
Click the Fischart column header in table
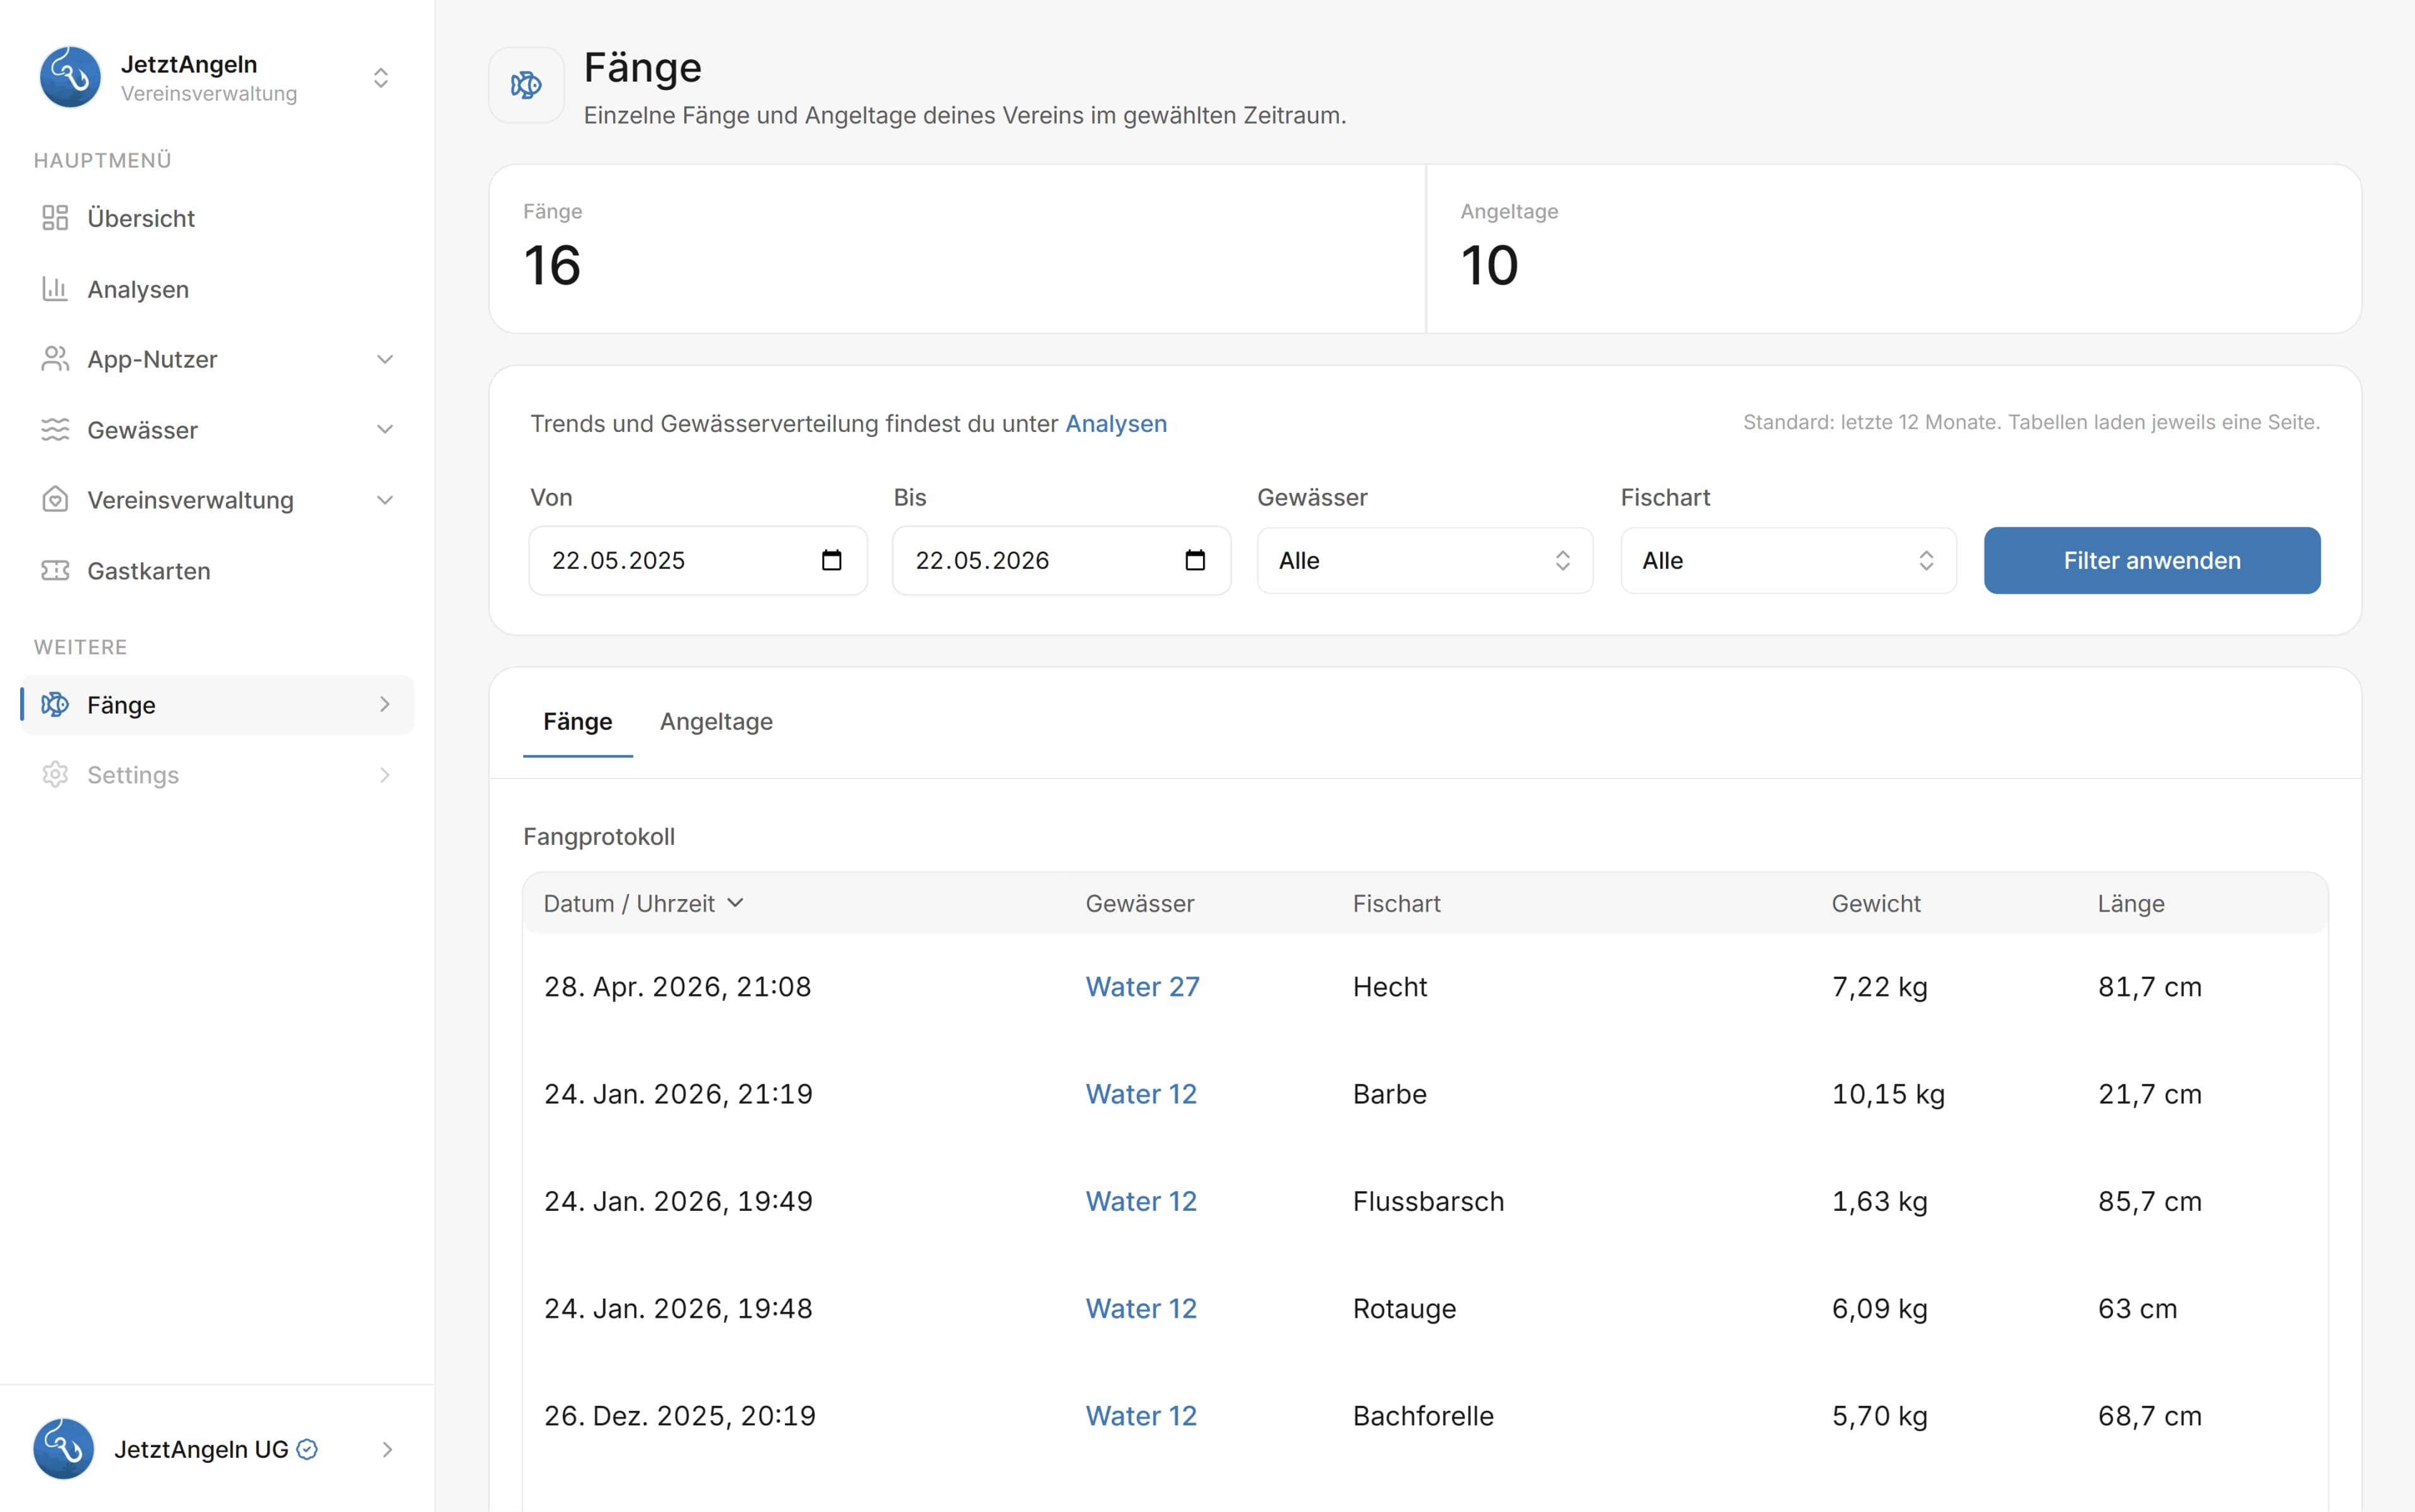point(1397,904)
